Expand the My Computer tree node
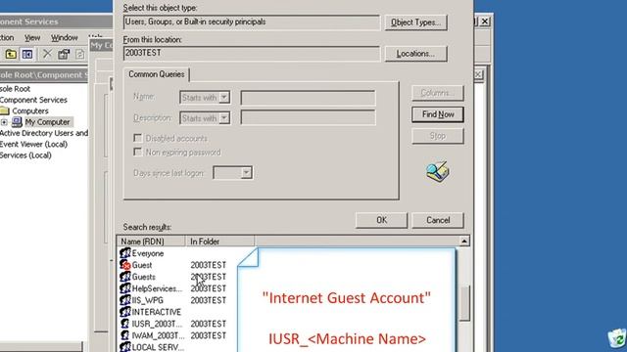Viewport: 627px width, 352px height. click(4, 122)
